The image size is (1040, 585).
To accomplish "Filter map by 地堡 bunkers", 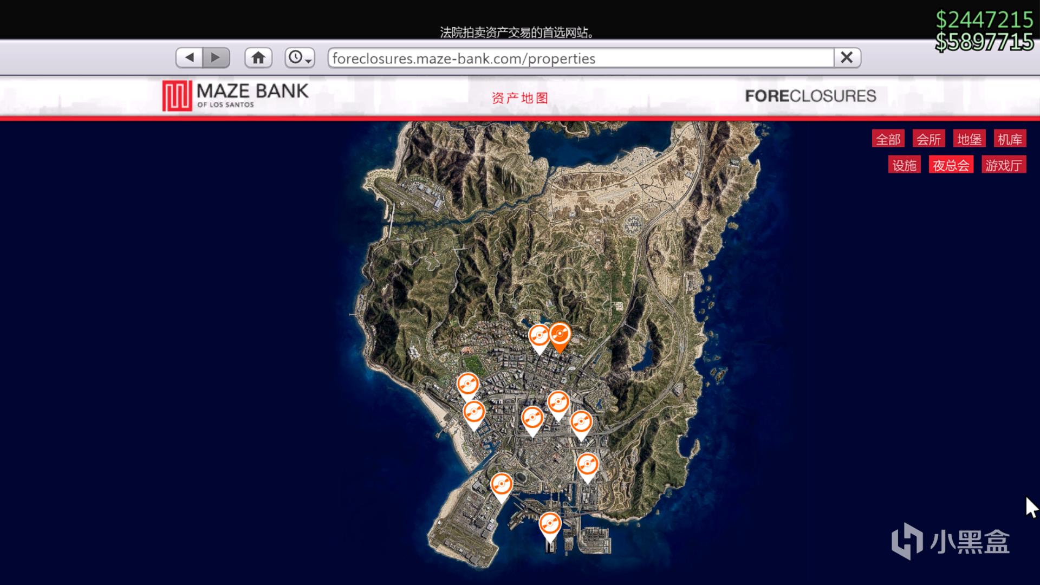I will (x=969, y=139).
